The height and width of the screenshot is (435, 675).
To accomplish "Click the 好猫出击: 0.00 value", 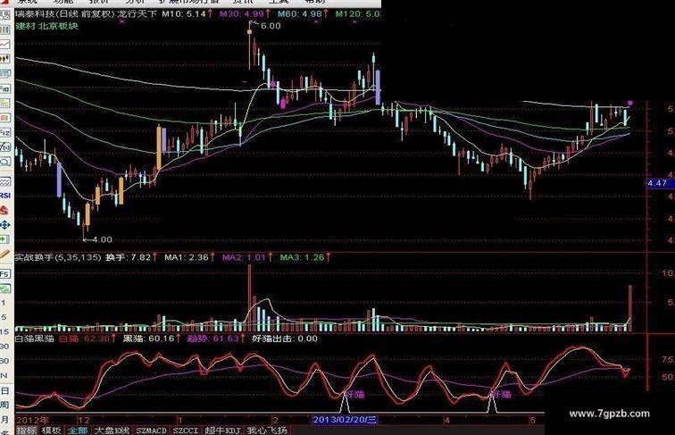I will coord(285,339).
